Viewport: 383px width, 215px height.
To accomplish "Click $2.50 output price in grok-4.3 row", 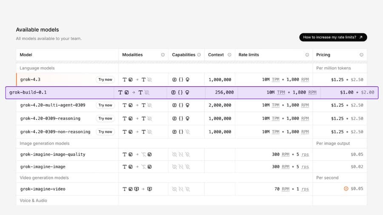I will coord(357,80).
